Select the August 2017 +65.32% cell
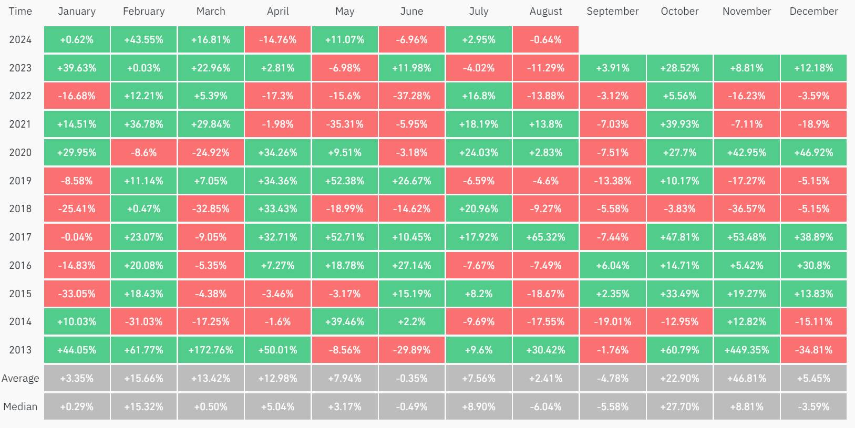This screenshot has width=855, height=428. [545, 237]
